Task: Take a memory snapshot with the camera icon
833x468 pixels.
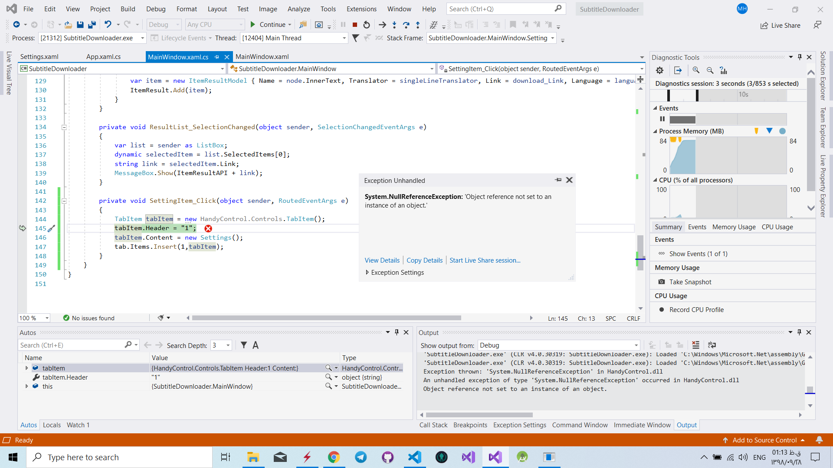Action: (x=662, y=282)
